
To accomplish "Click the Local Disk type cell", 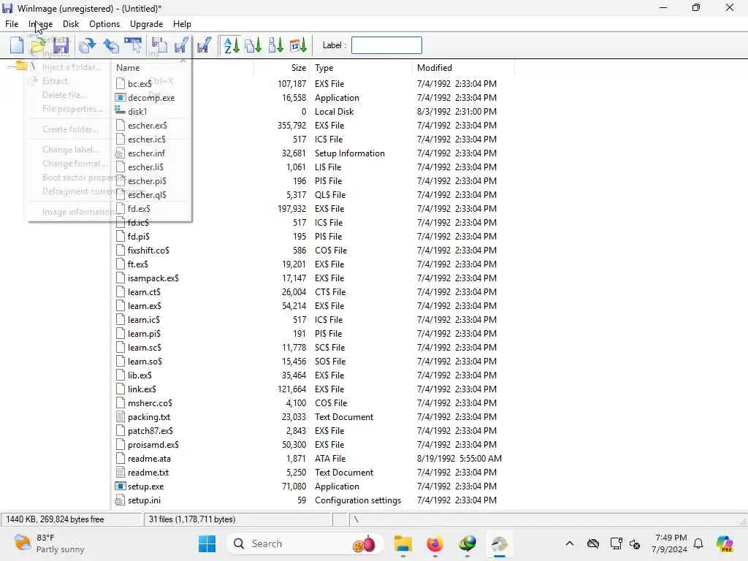I will pyautogui.click(x=334, y=111).
